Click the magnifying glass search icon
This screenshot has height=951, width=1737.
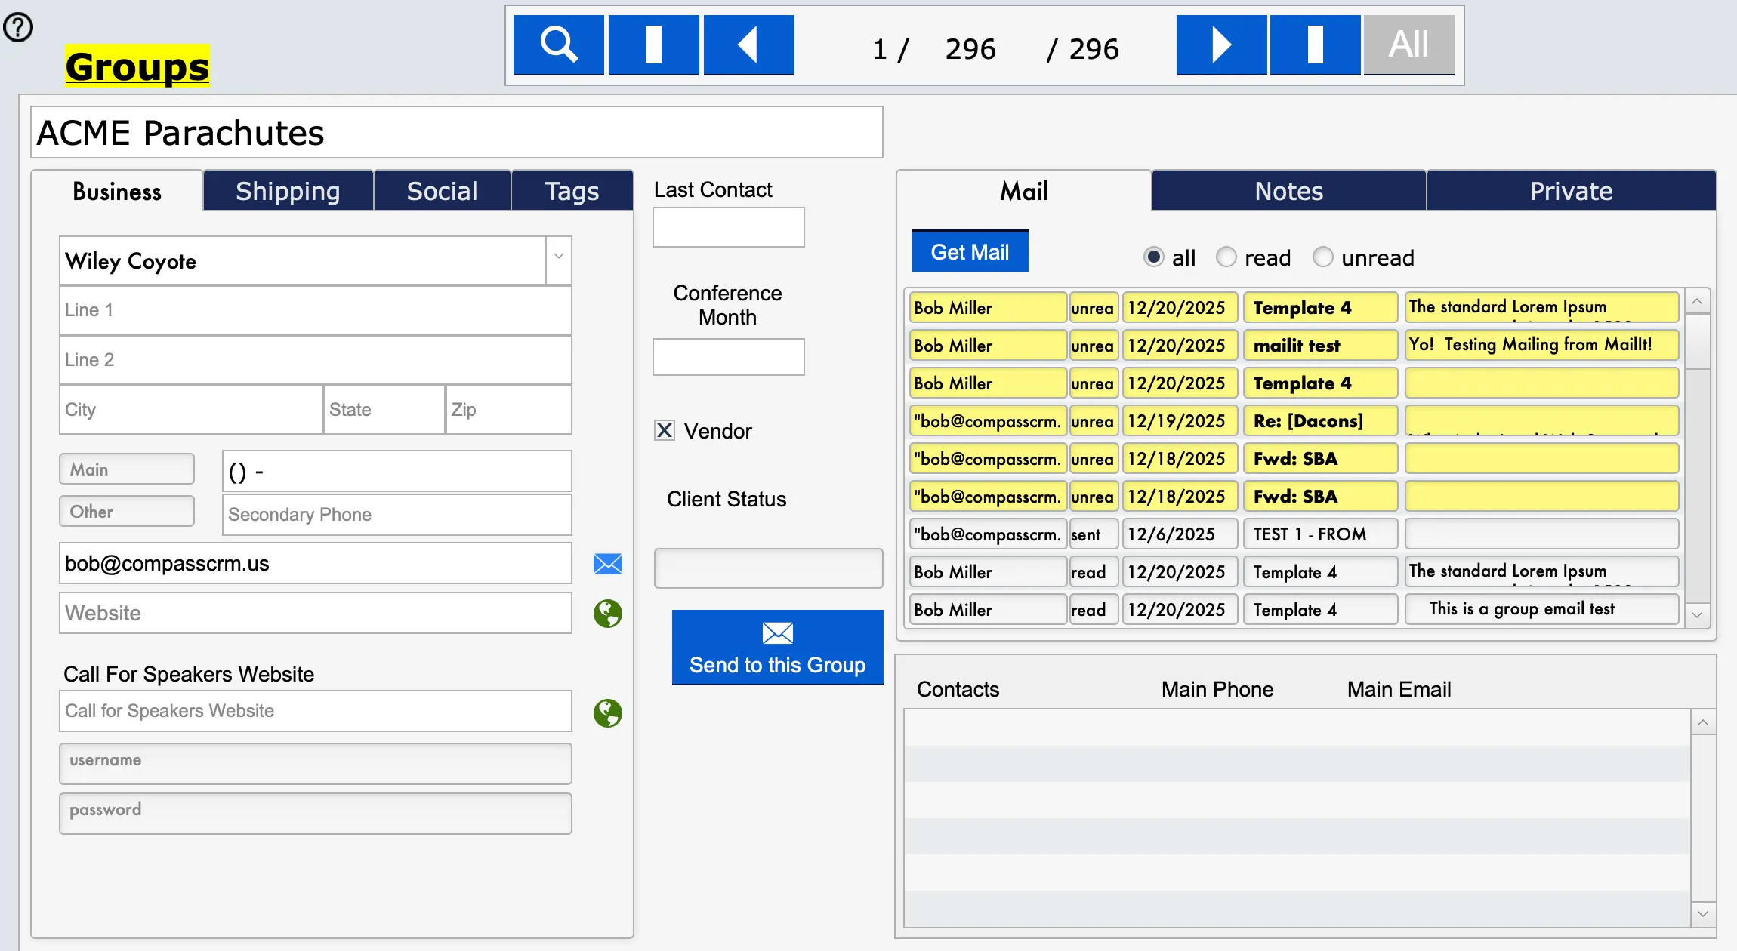coord(558,45)
